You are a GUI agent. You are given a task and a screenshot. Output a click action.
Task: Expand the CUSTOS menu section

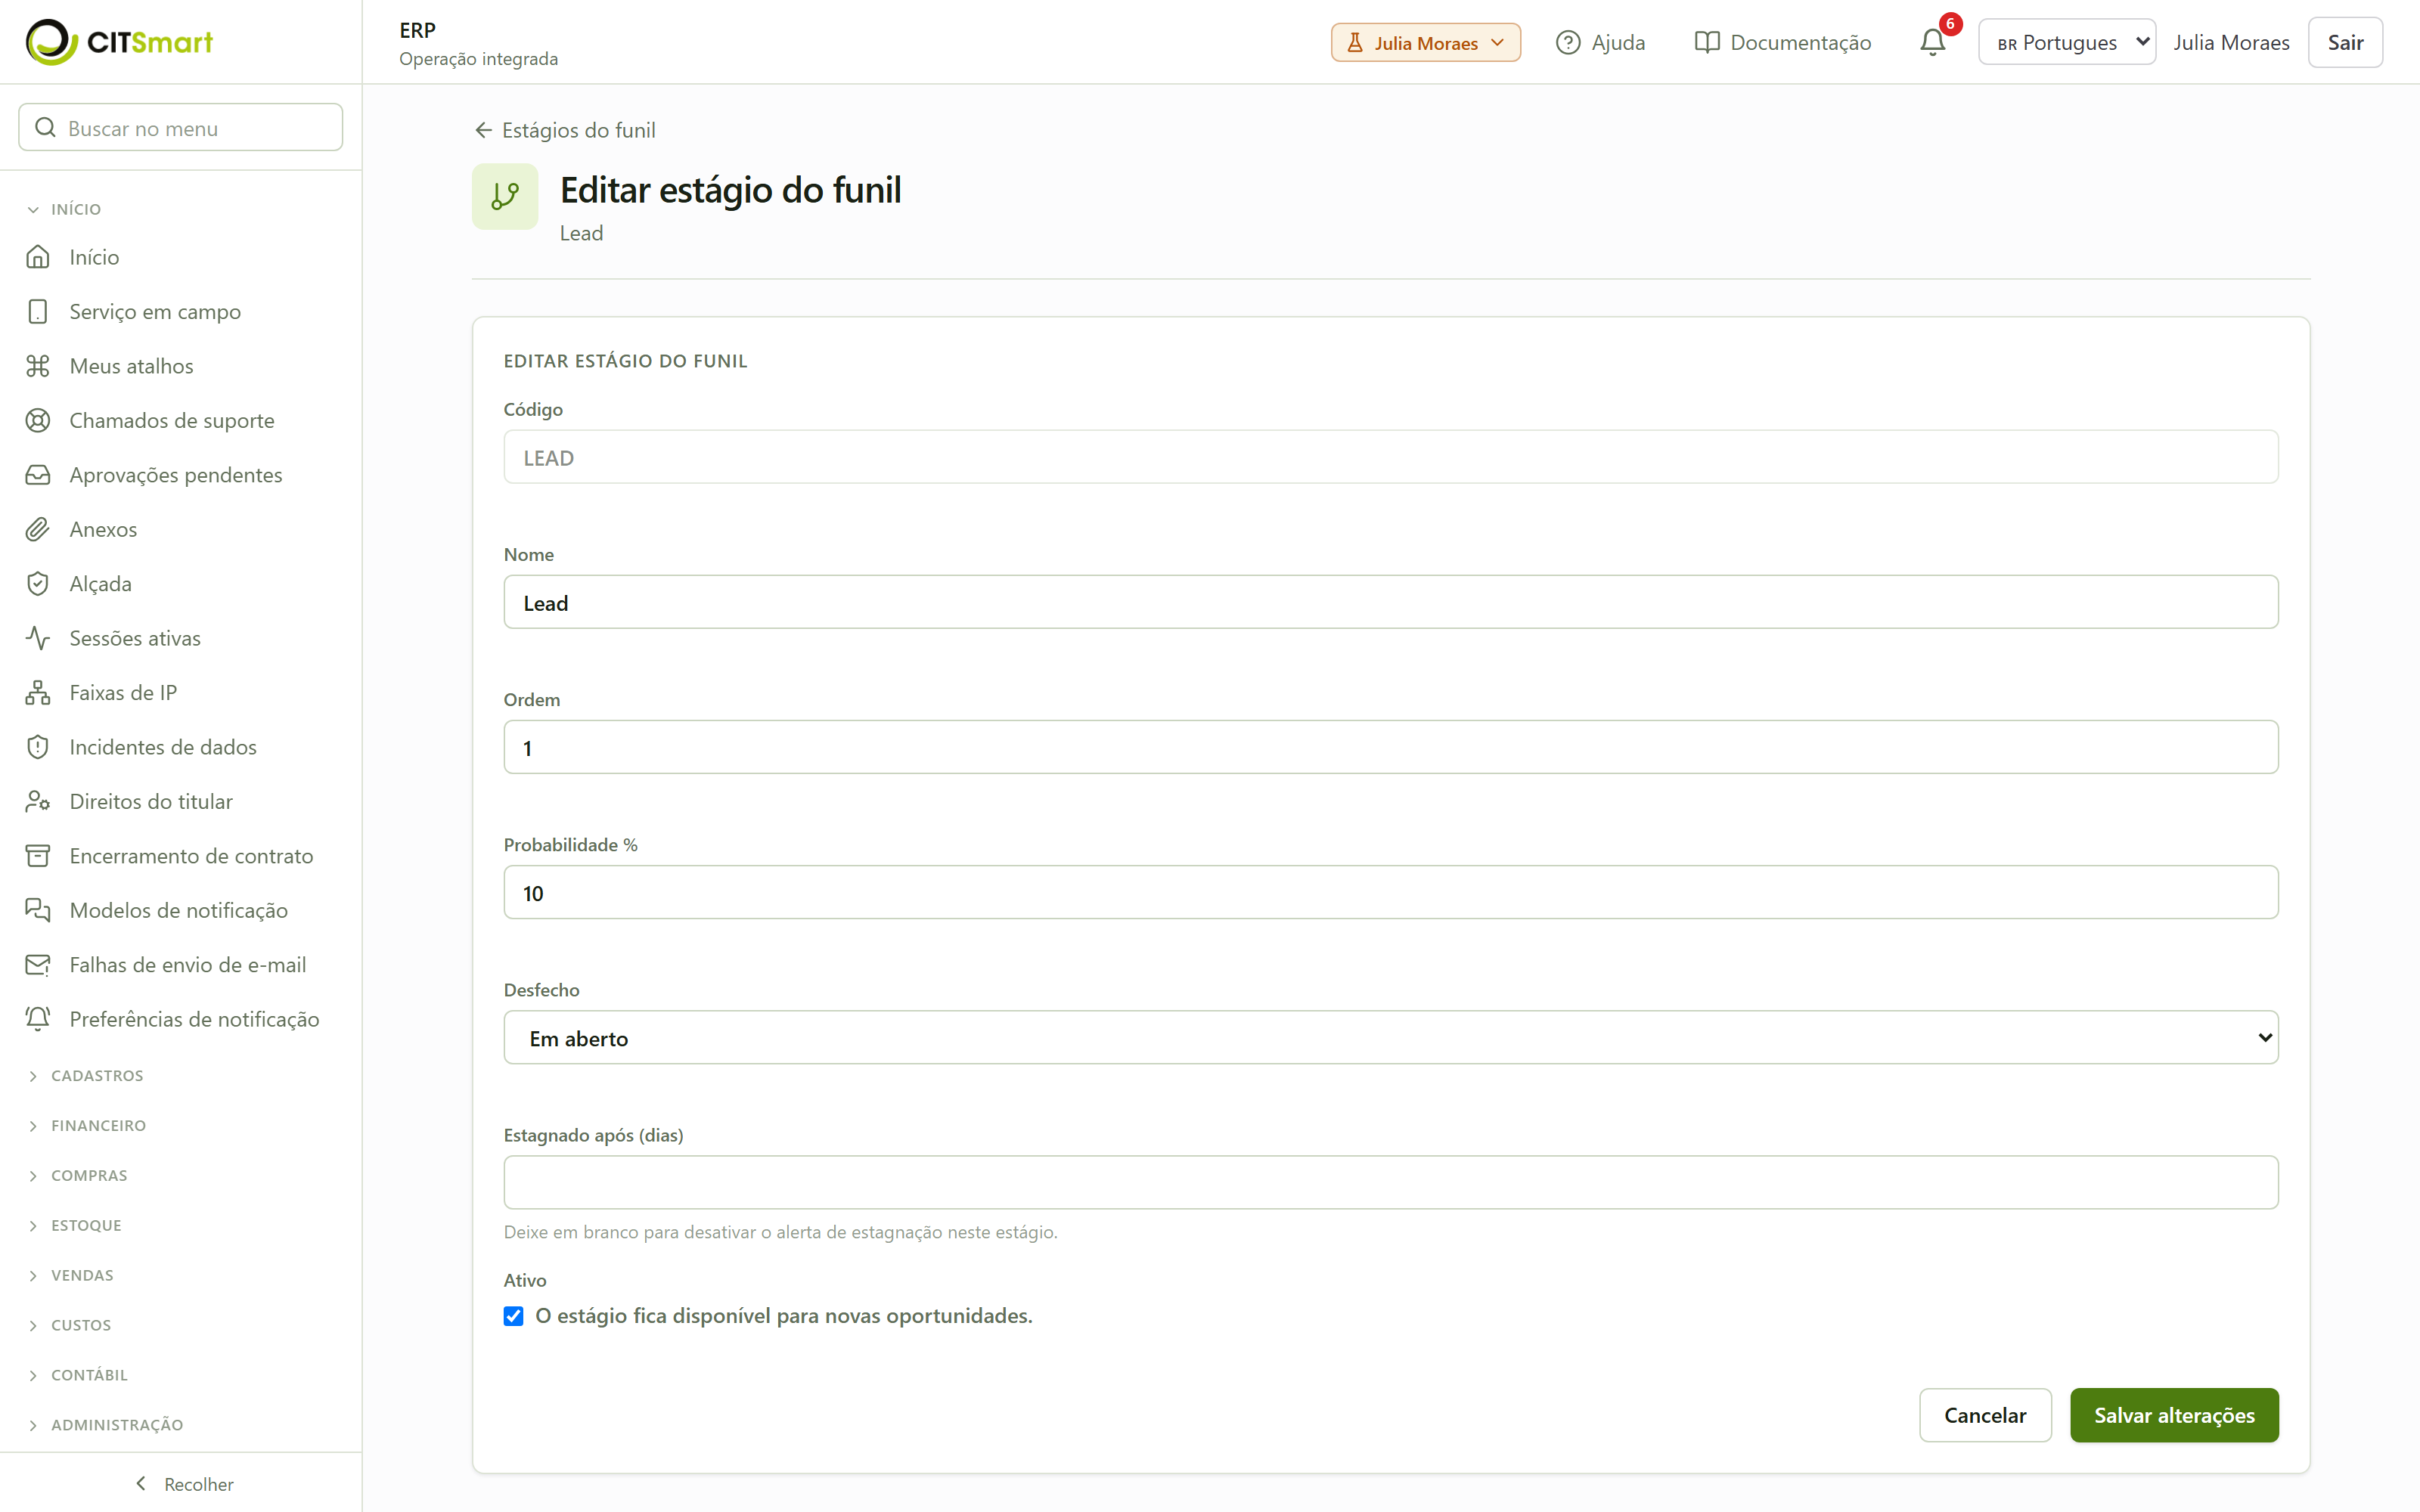70,1326
